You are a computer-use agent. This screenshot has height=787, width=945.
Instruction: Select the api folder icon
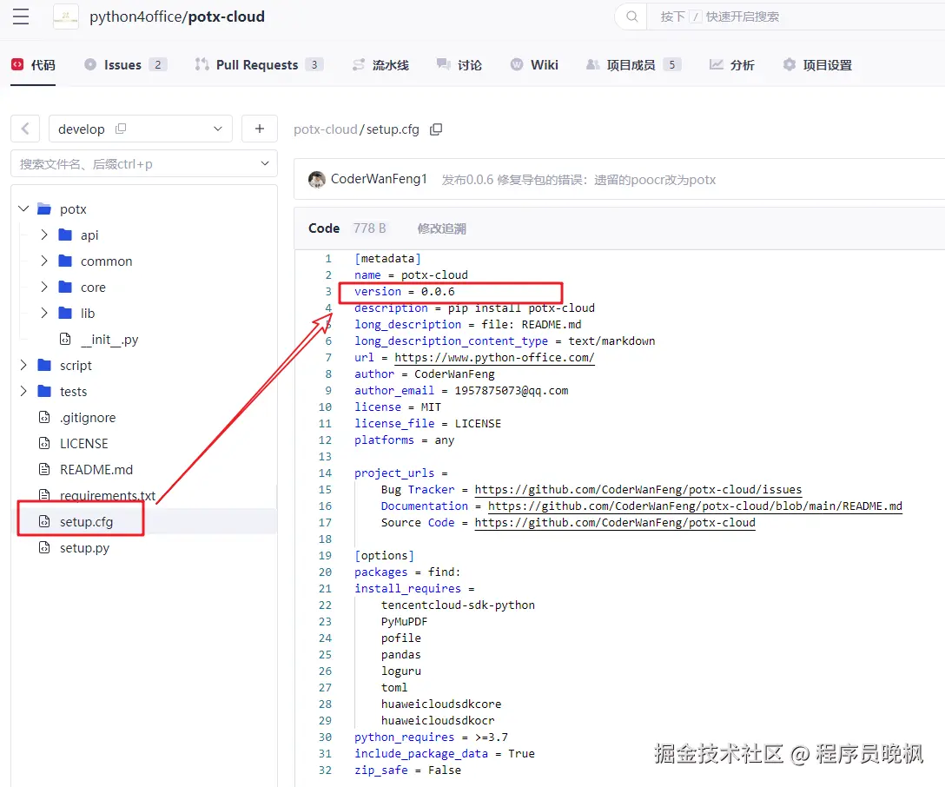[x=65, y=235]
